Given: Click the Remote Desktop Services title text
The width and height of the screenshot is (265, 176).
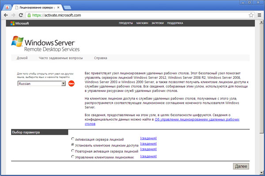Looking at the screenshot, I should (52, 49).
